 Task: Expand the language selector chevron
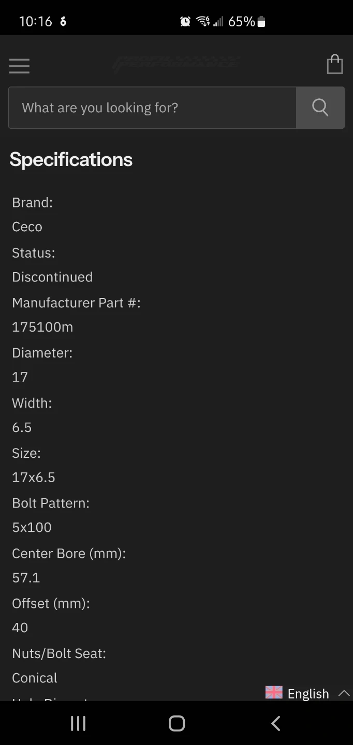344,693
